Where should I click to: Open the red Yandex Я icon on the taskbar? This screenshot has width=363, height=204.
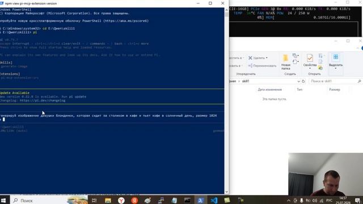pyautogui.click(x=134, y=200)
